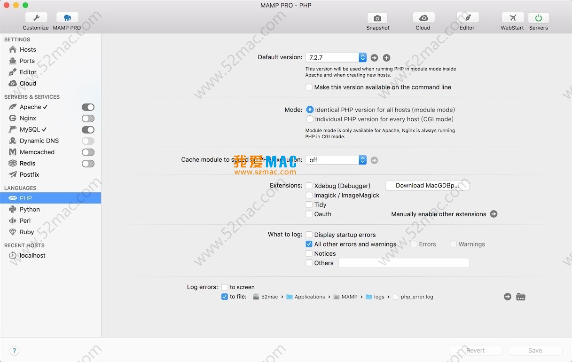Viewport: 572px width, 362px height.
Task: Click the Applications folder in path
Action: (x=306, y=297)
